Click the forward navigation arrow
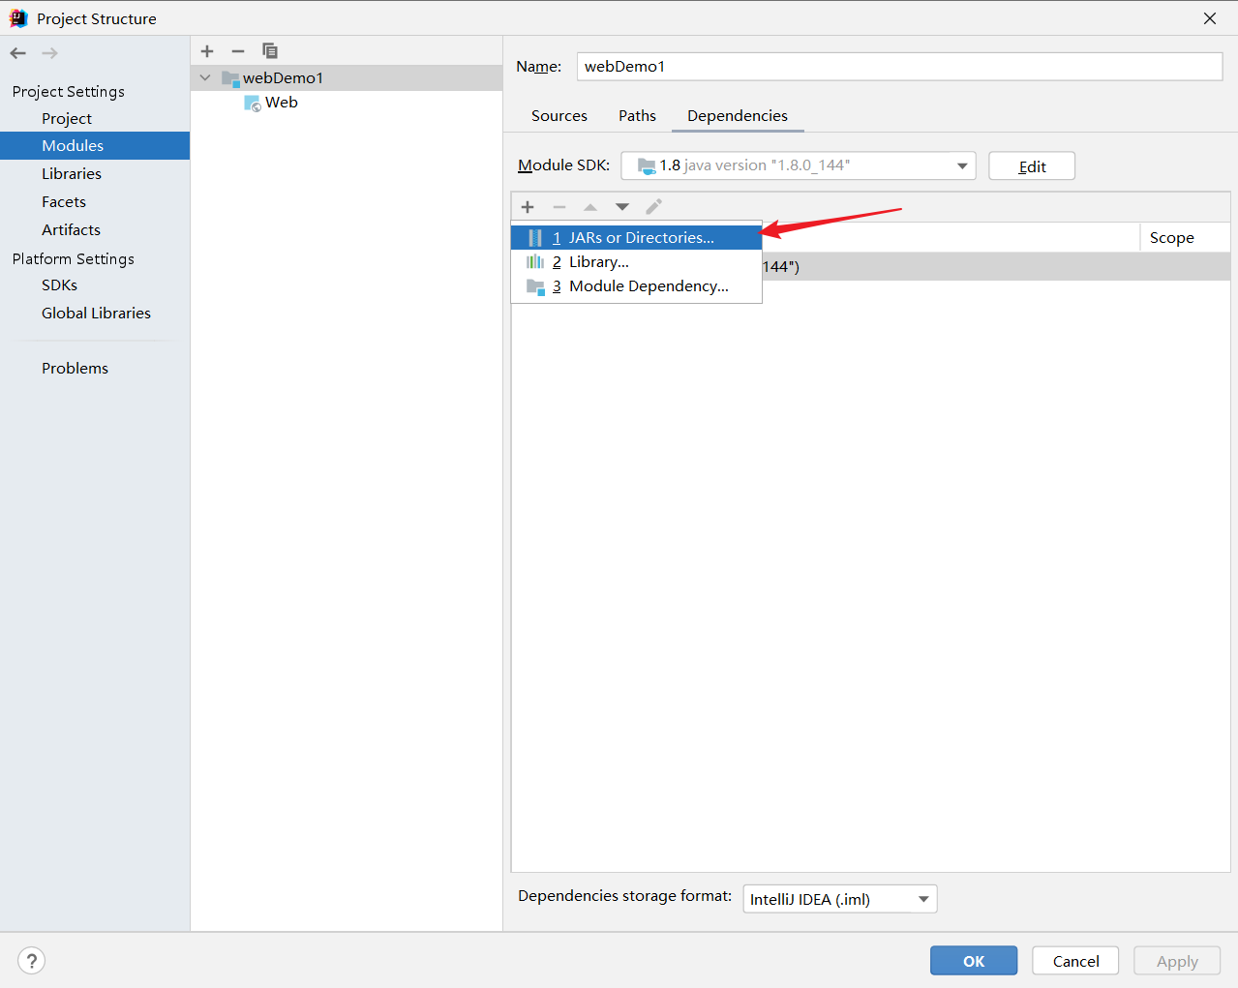The width and height of the screenshot is (1238, 988). click(x=49, y=53)
